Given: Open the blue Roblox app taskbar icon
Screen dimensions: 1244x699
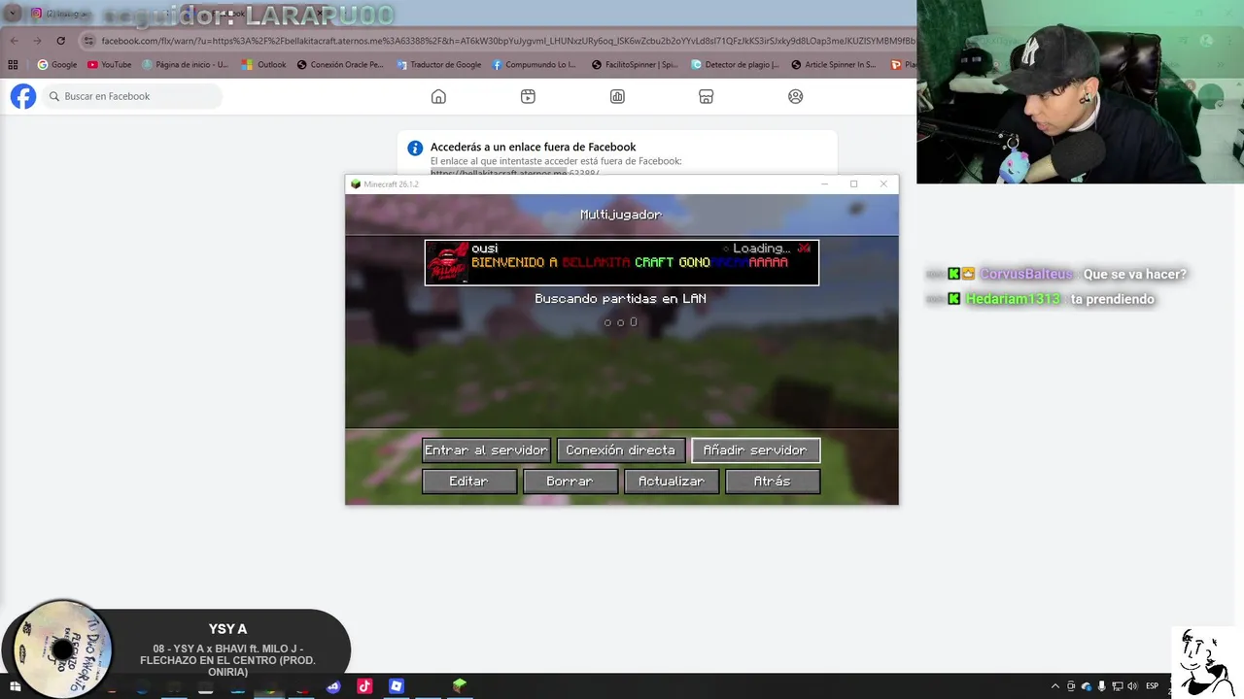Looking at the screenshot, I should [x=397, y=686].
